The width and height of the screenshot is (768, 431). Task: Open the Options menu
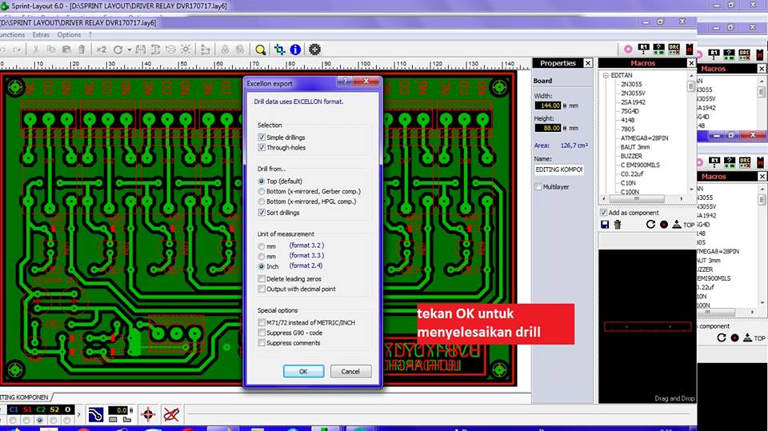coord(69,34)
